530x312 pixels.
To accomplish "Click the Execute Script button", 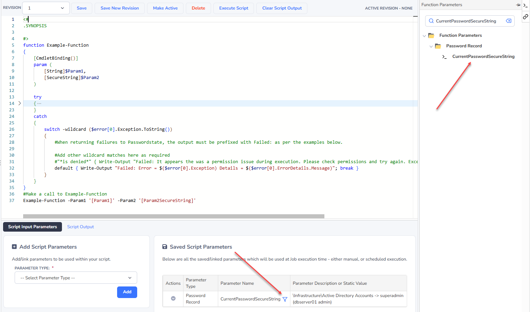I will click(x=234, y=8).
